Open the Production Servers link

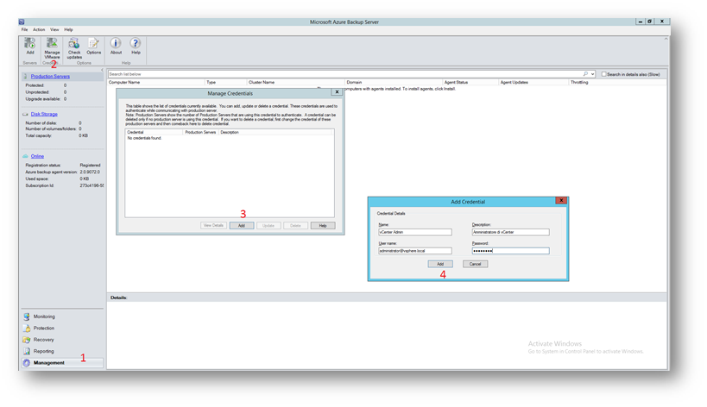[50, 77]
